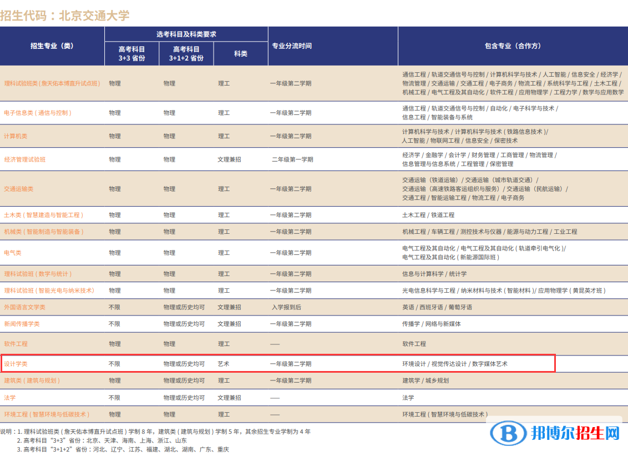Click 理工 in the 计算机类 row
The height and width of the screenshot is (456, 628).
(224, 137)
